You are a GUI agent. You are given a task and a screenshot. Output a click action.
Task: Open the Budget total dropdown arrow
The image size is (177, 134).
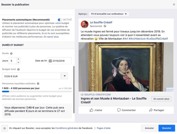(x=64, y=76)
